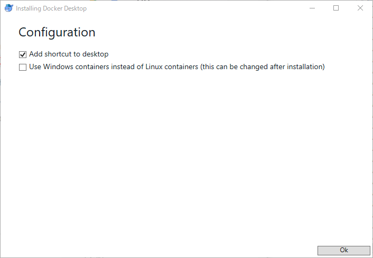The image size is (373, 258).
Task: Close the Docker Desktop installer
Action: [x=360, y=8]
